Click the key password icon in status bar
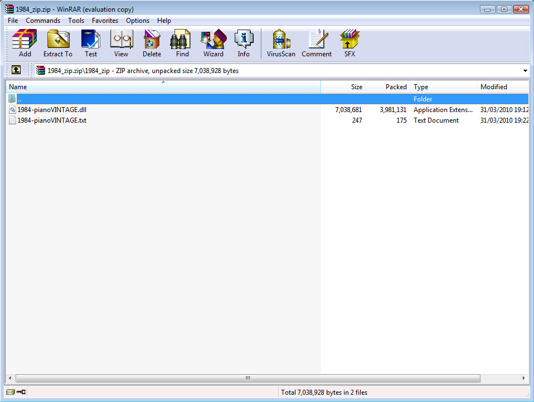 click(x=21, y=392)
